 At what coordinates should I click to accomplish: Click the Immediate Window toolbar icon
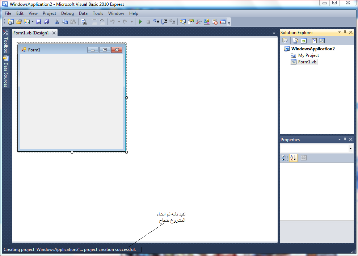[x=223, y=22]
